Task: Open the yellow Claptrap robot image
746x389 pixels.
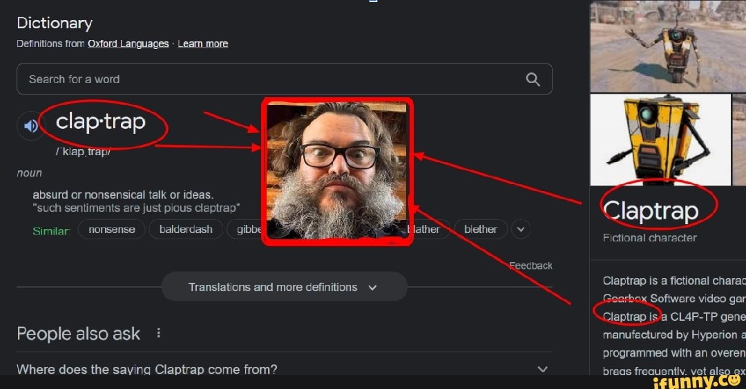Action: [x=660, y=139]
